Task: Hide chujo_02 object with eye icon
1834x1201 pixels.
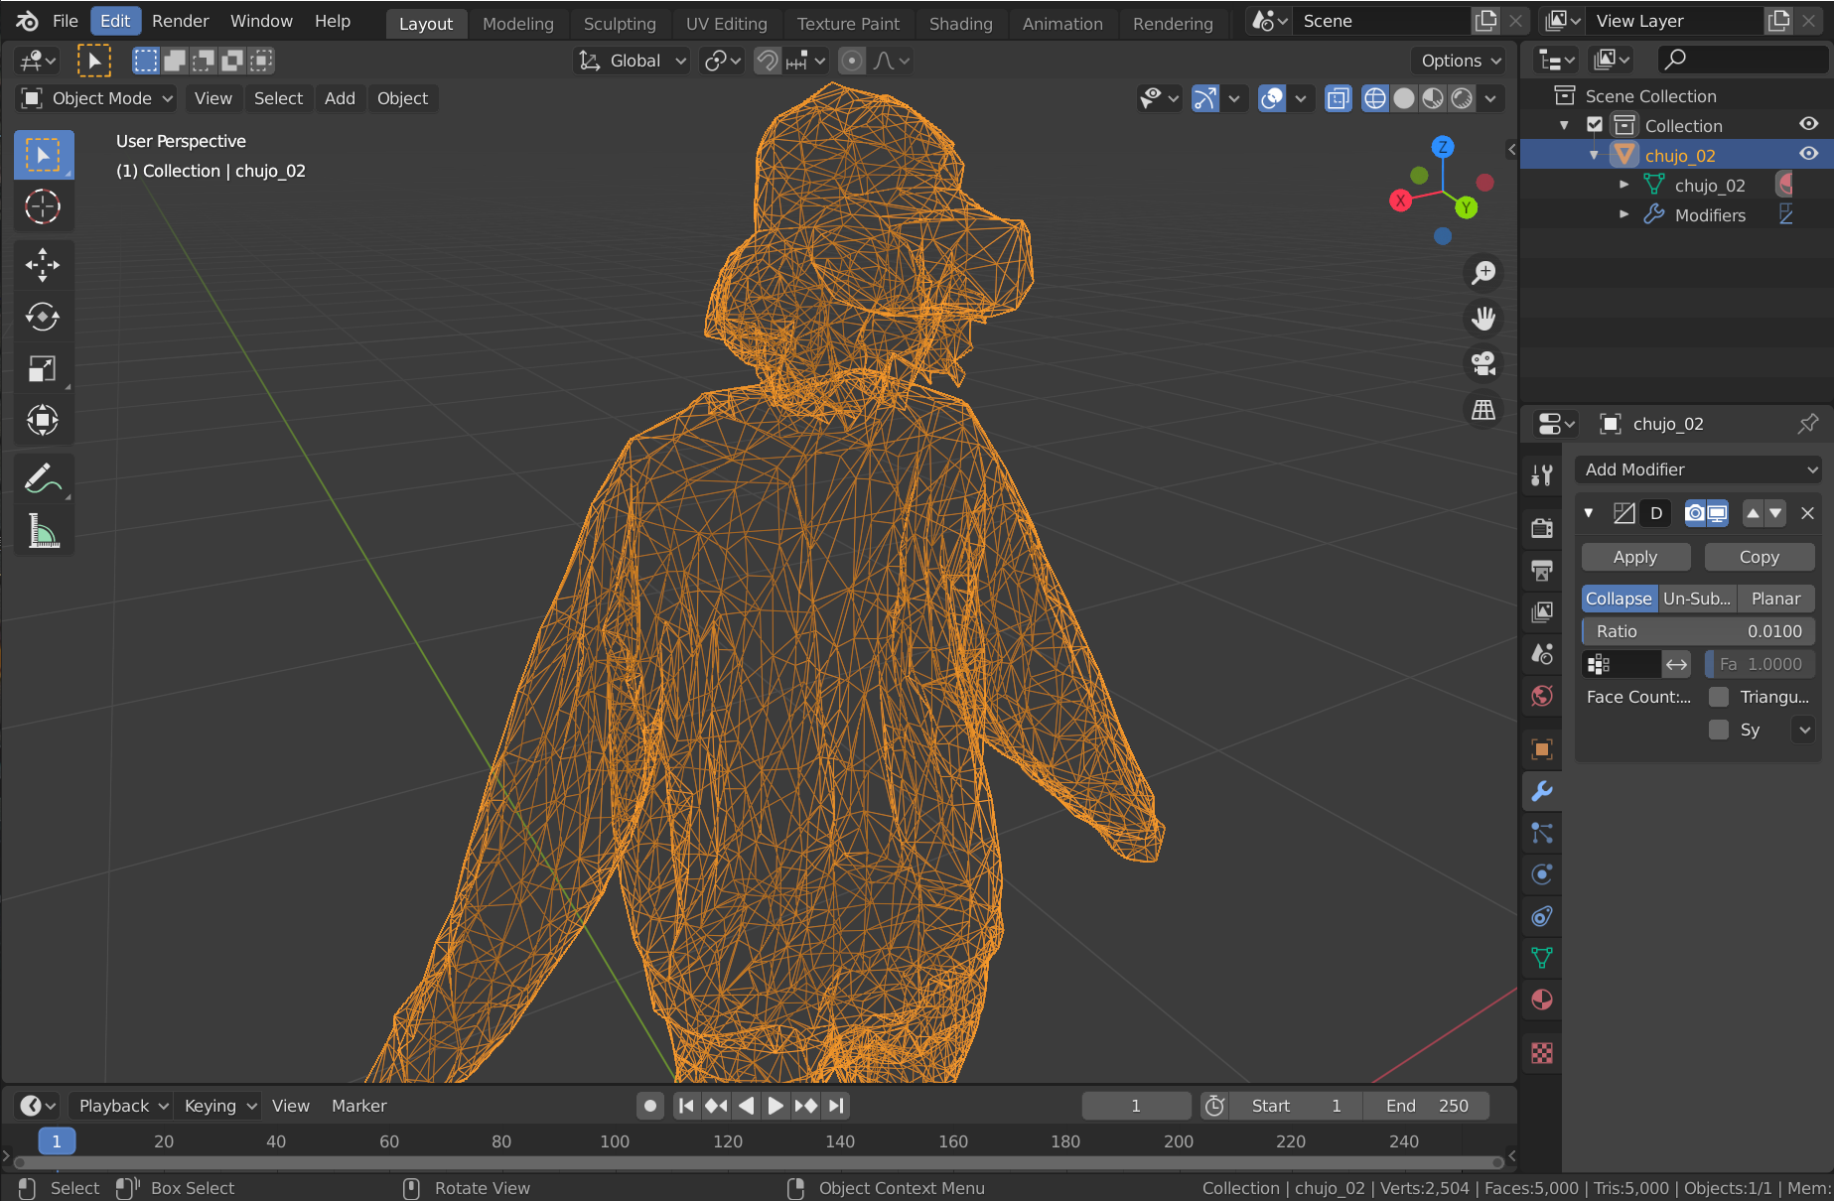Action: (x=1808, y=154)
